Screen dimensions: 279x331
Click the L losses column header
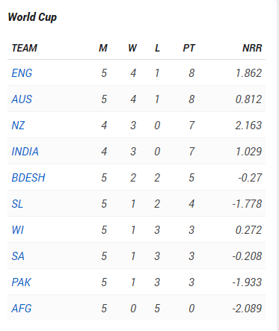pyautogui.click(x=157, y=48)
